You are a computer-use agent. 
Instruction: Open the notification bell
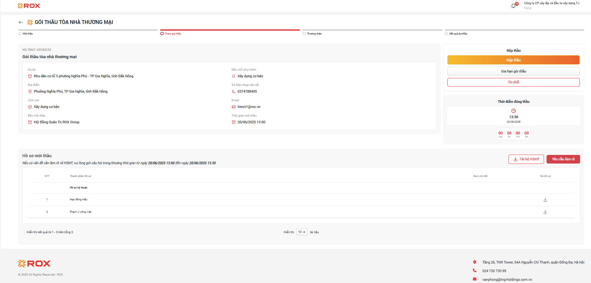513,6
